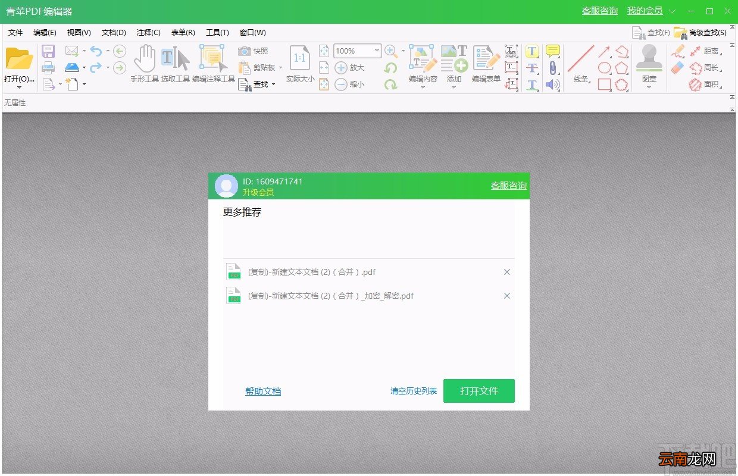Expand the 打开(O) dropdown arrow
738x476 pixels.
19,87
